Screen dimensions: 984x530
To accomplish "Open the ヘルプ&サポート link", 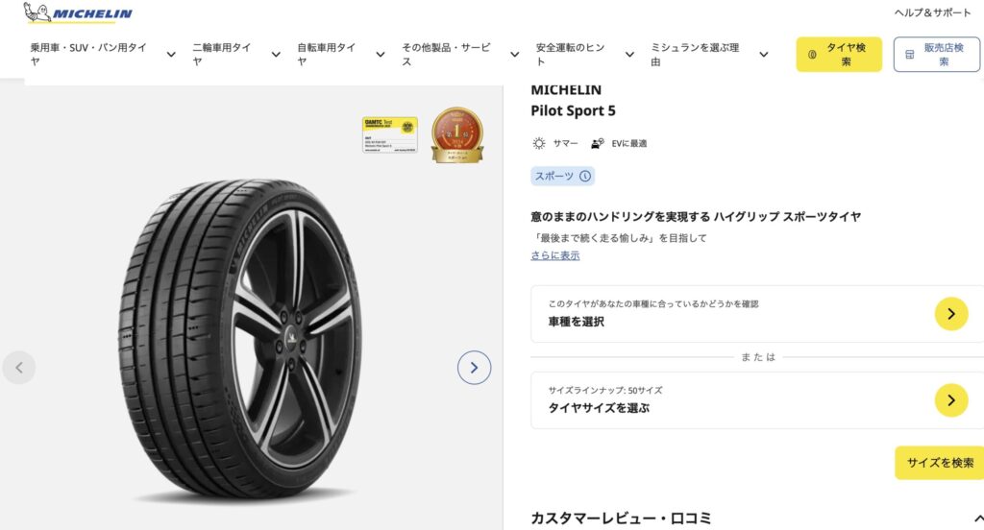I will 932,12.
